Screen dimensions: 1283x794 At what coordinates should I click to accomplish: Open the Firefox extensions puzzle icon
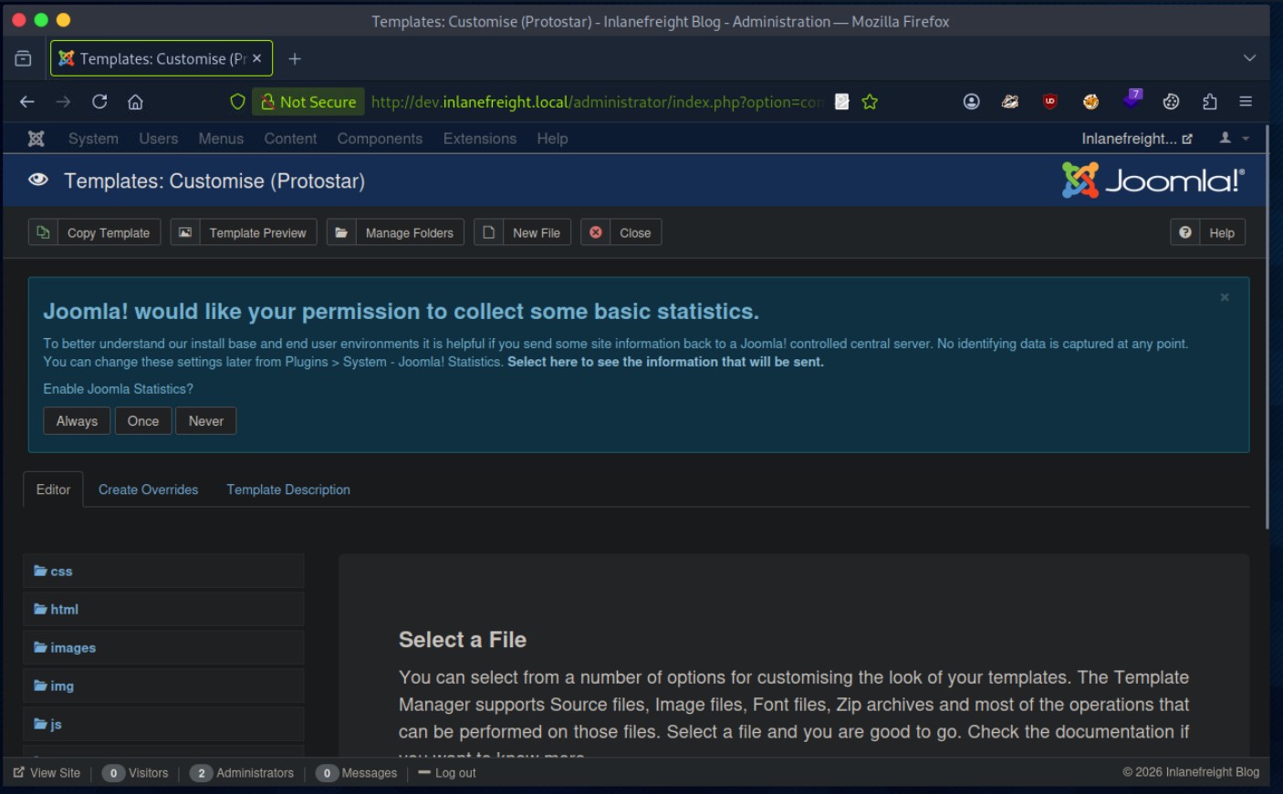(1210, 102)
